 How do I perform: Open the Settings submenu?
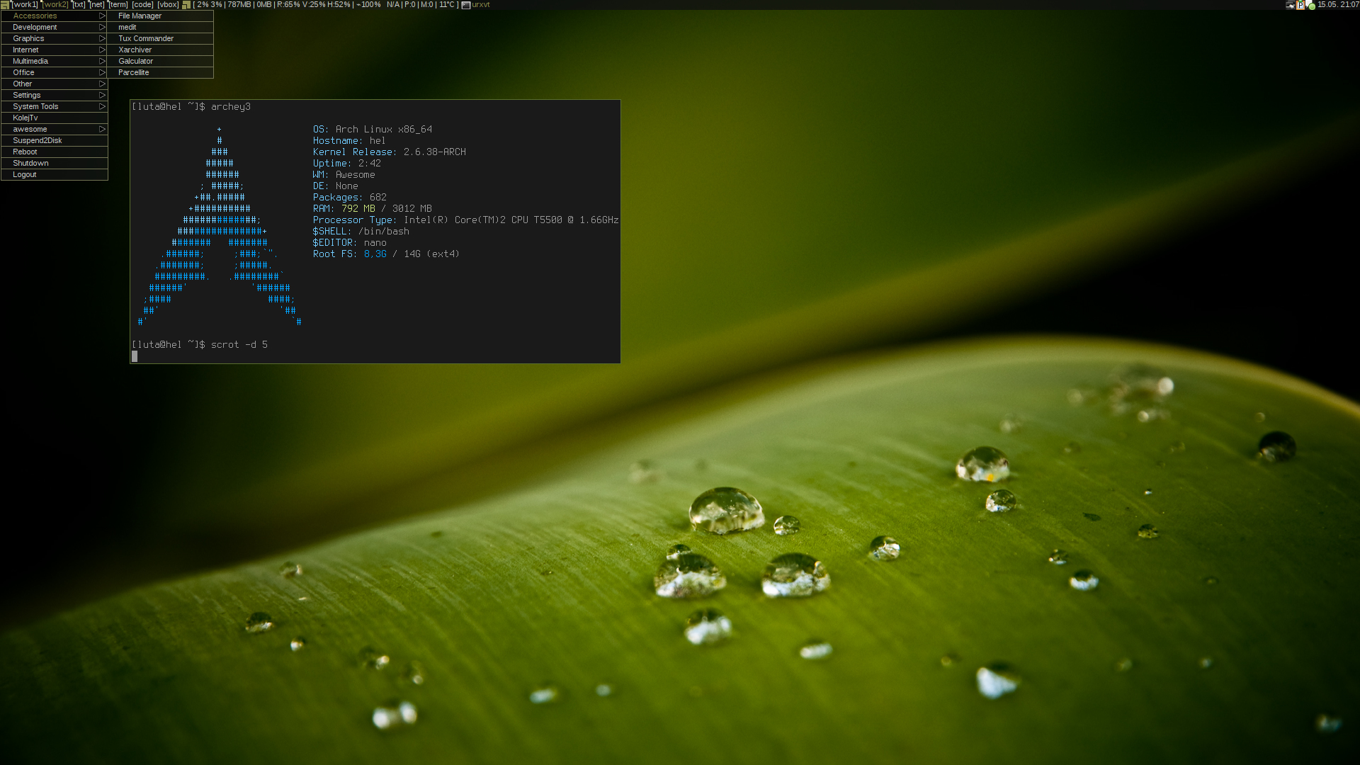tap(55, 95)
